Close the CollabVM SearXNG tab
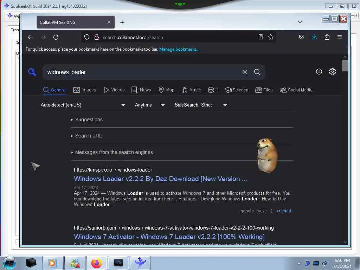Viewport: 360px width, 270px height. [109, 22]
